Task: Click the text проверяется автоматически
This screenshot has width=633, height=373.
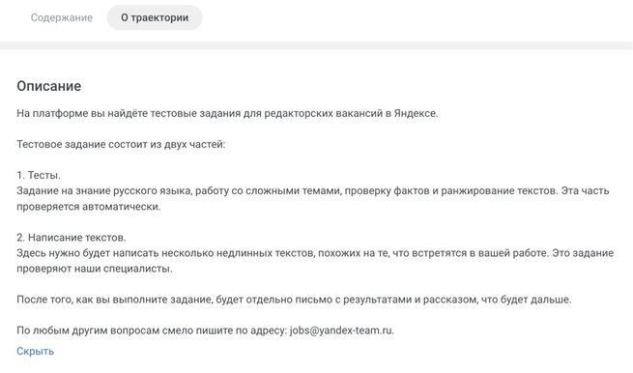Action: click(88, 207)
